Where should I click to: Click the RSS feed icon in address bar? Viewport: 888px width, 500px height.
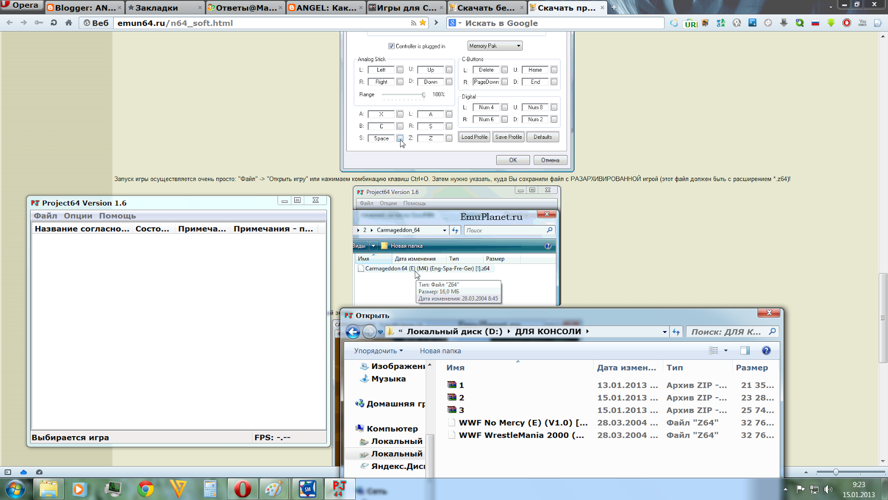coord(413,23)
